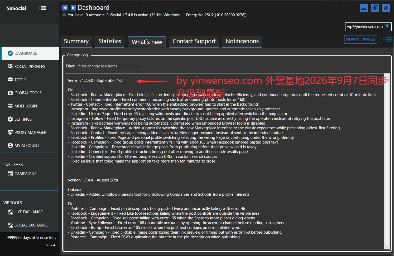This screenshot has height=256, width=394.
Task: Open the Dashboard sidebar item
Action: tap(30, 53)
